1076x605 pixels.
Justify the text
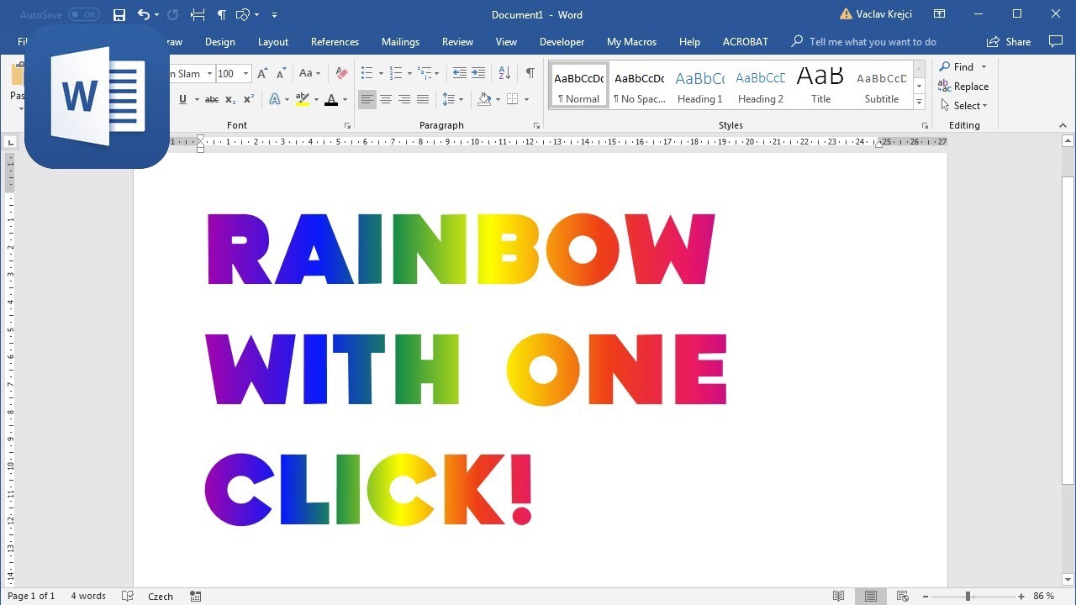tap(423, 99)
